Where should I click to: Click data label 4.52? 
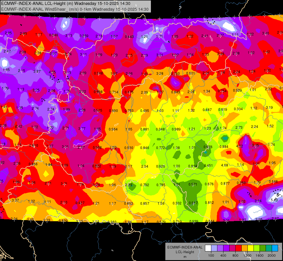point(240,146)
